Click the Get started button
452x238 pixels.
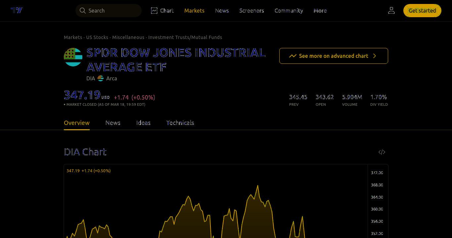click(422, 11)
